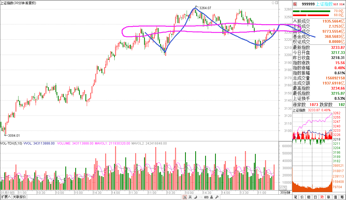Click the gray G badge beside 999999

295,4
